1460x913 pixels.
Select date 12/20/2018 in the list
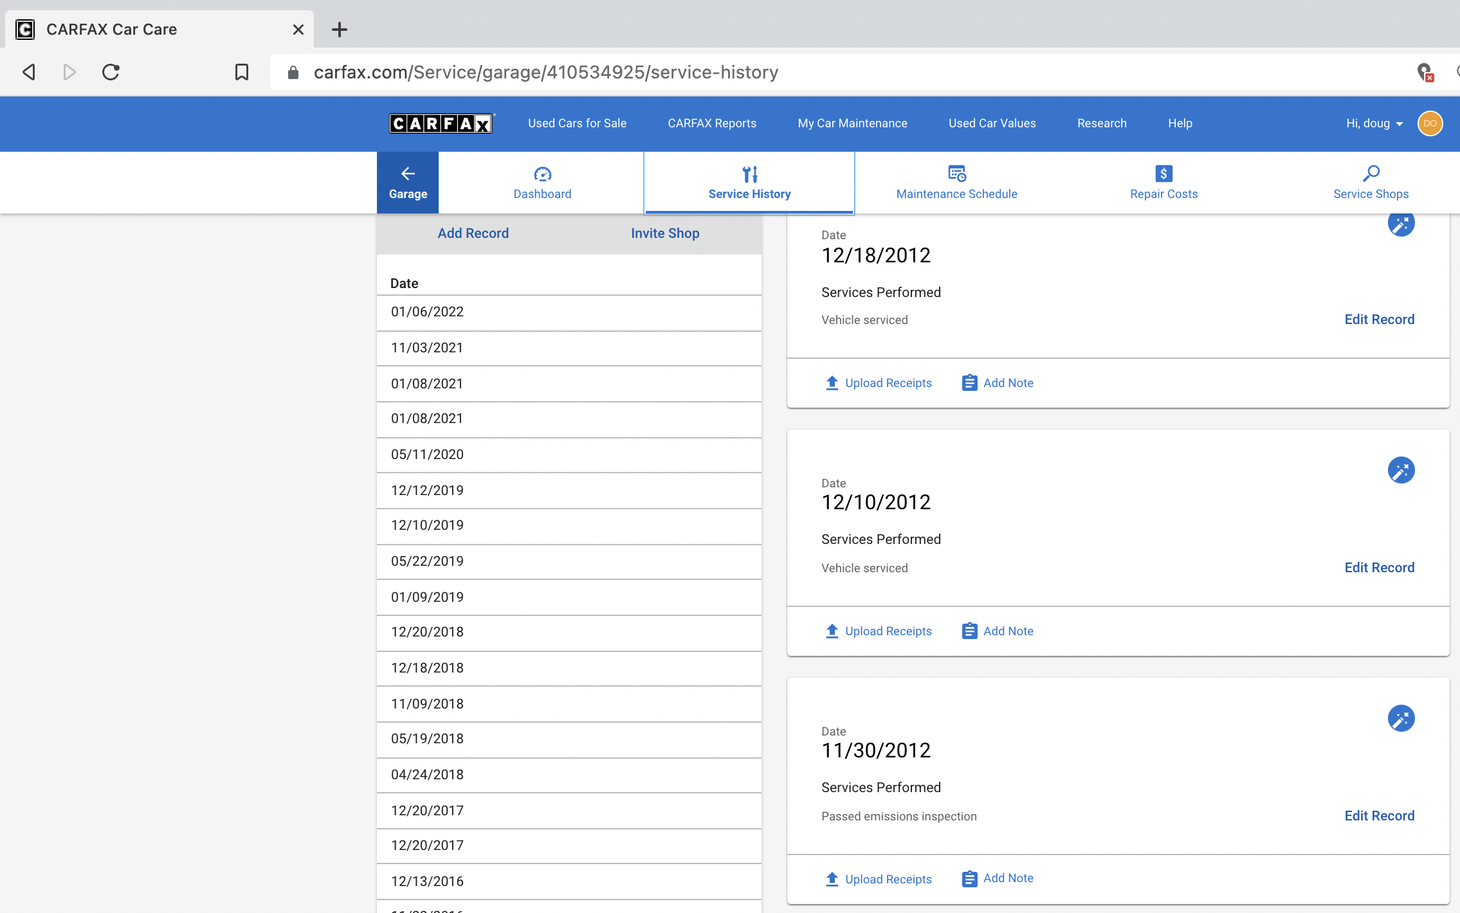569,633
